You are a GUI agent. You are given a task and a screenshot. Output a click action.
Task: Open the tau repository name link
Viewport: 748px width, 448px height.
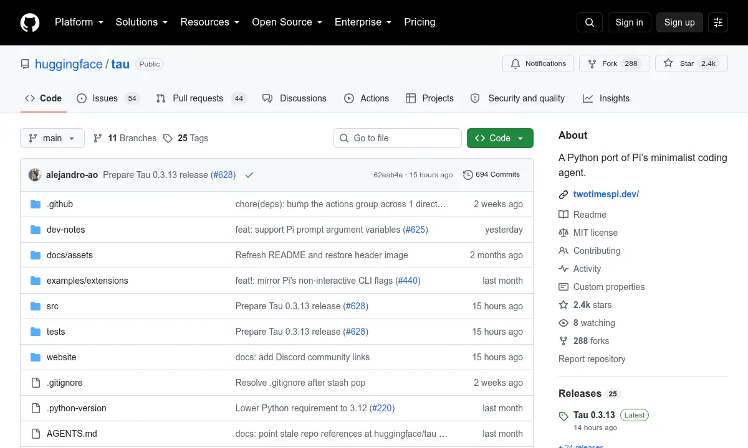tap(120, 64)
